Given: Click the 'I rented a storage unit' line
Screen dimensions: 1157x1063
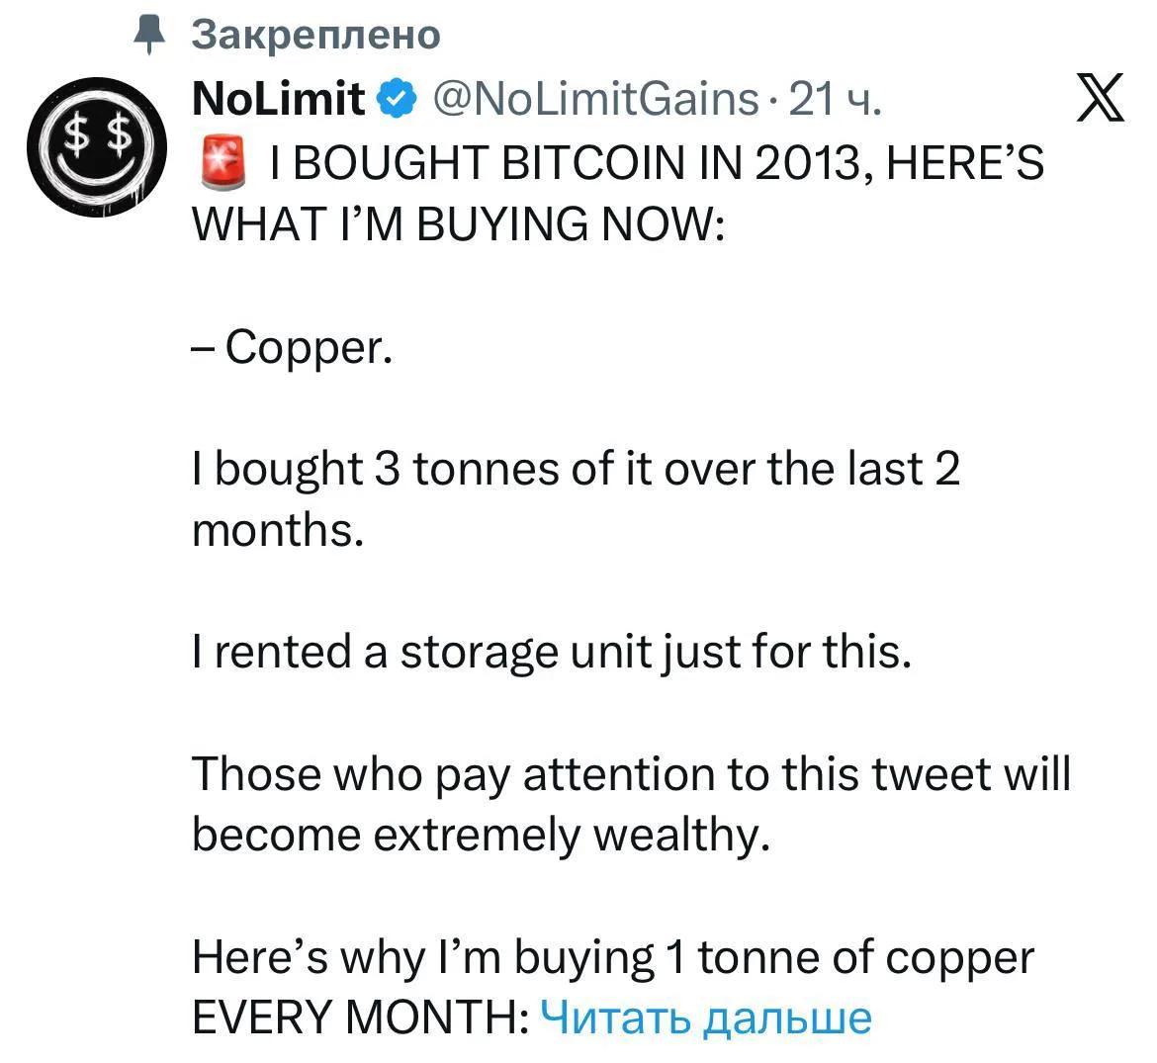Looking at the screenshot, I should (x=551, y=652).
